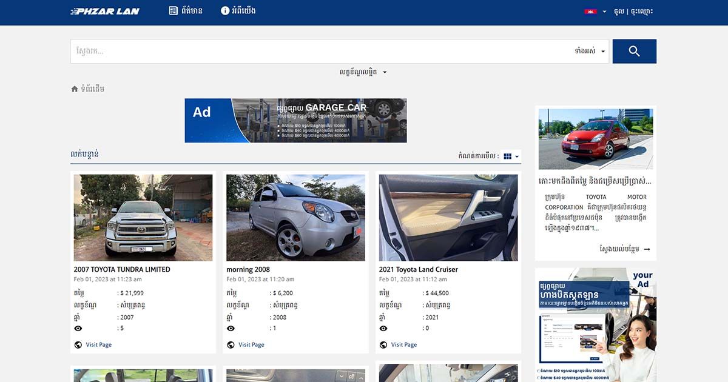Open Visit Page for Toyota Tundra
The width and height of the screenshot is (728, 382).
(99, 344)
